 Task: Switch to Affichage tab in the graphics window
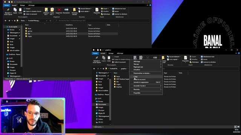(x=120, y=53)
